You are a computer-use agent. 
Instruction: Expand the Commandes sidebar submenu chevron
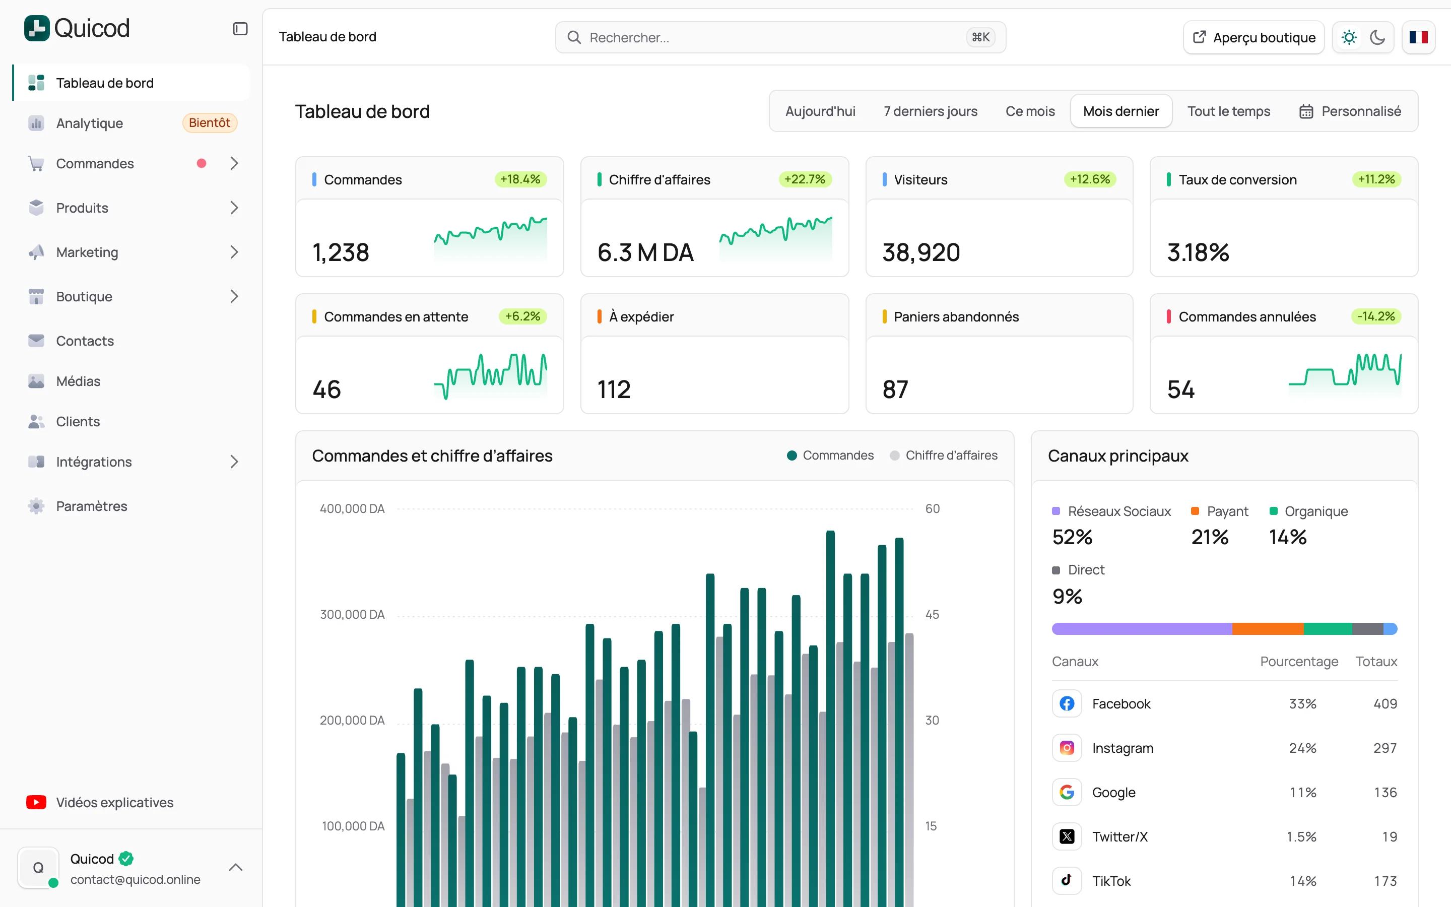pos(234,163)
